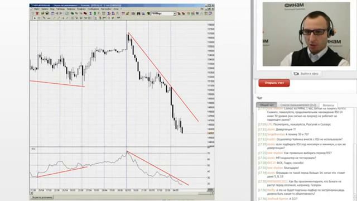This screenshot has height=201, width=357.
Task: Click the left-pointing back arrow toolbar icon
Action: click(57, 13)
